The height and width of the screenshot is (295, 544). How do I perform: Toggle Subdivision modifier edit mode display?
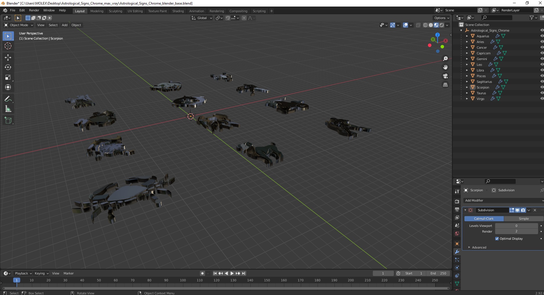click(512, 210)
